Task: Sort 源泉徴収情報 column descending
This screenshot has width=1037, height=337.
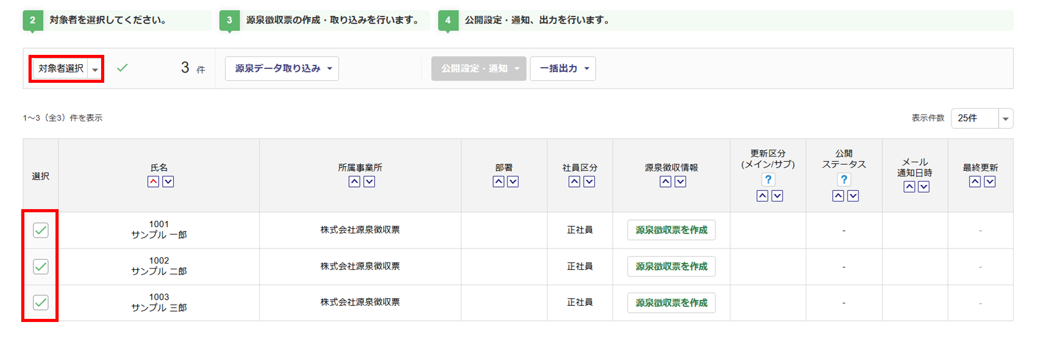Action: (680, 182)
